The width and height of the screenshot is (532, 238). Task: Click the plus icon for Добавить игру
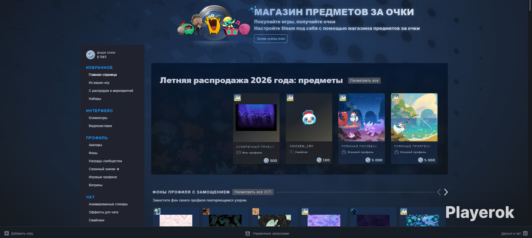[7, 233]
